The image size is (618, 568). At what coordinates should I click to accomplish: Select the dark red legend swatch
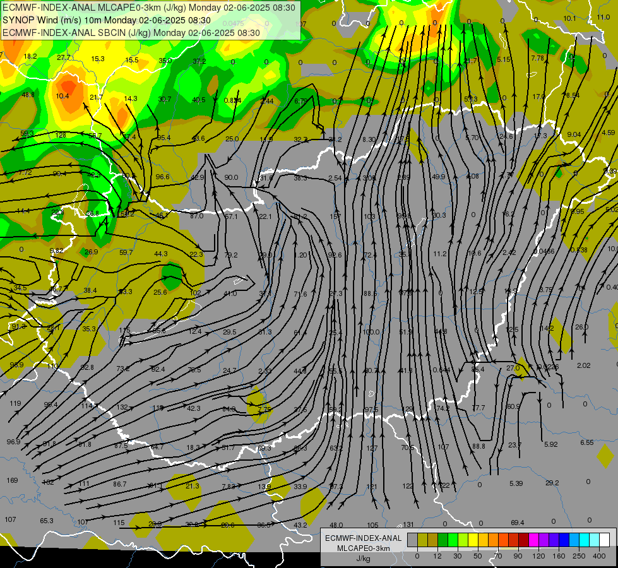[x=523, y=540]
